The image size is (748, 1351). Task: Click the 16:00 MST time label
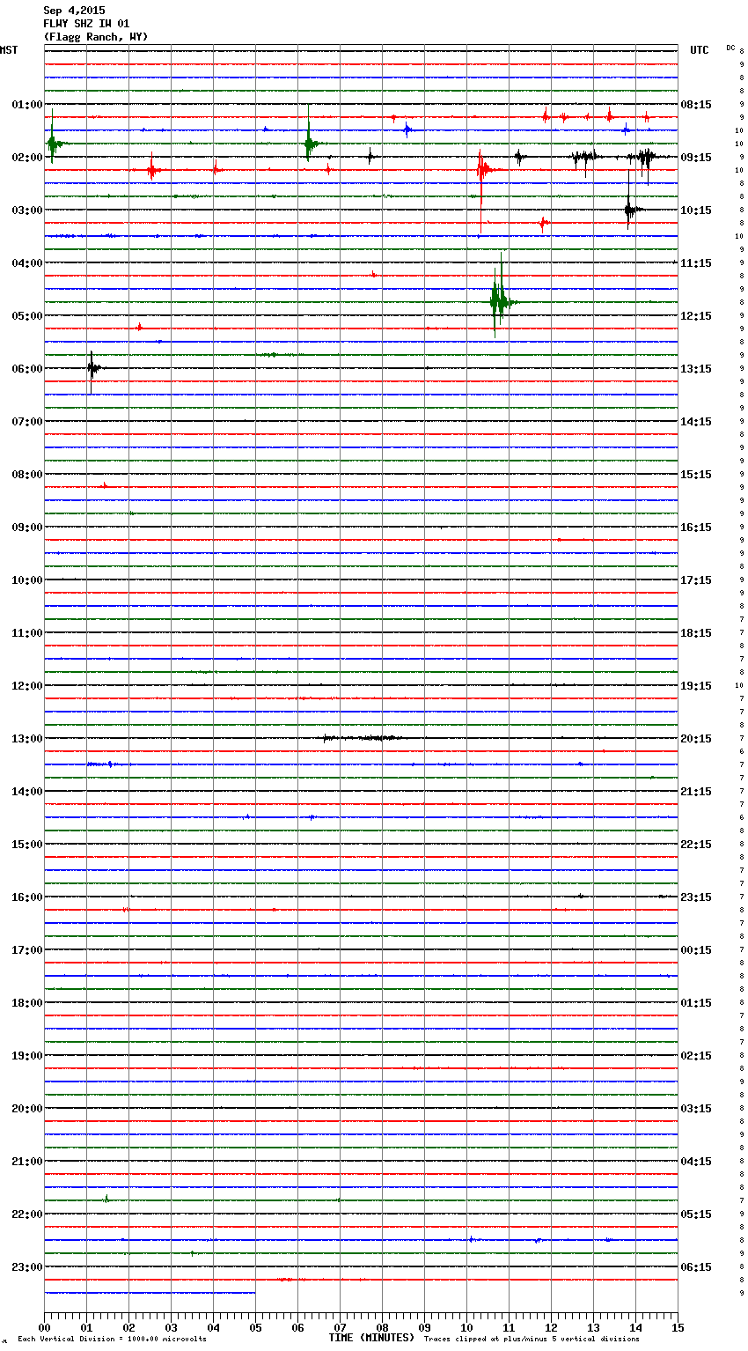[x=26, y=897]
